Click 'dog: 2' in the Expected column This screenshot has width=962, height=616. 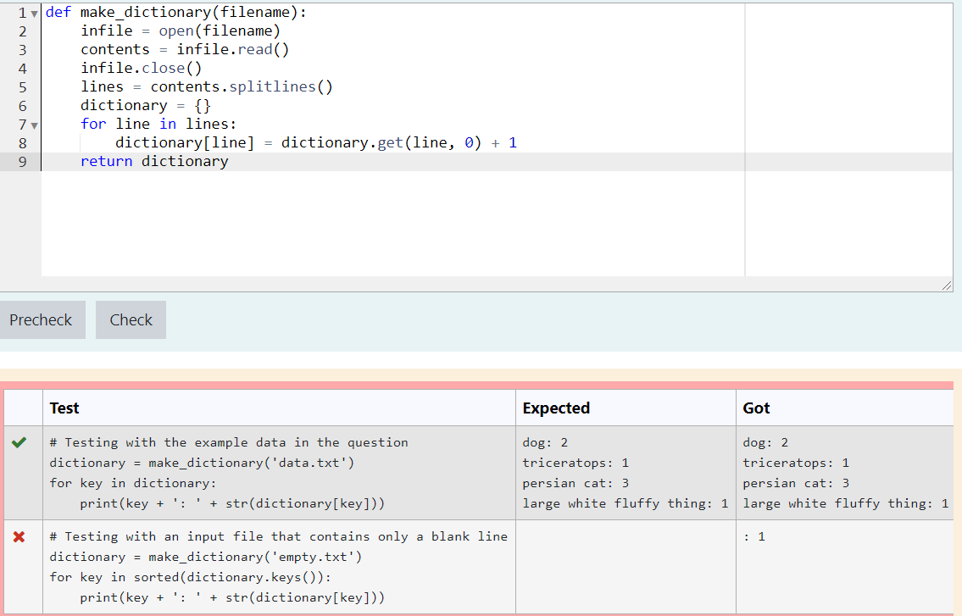point(545,442)
